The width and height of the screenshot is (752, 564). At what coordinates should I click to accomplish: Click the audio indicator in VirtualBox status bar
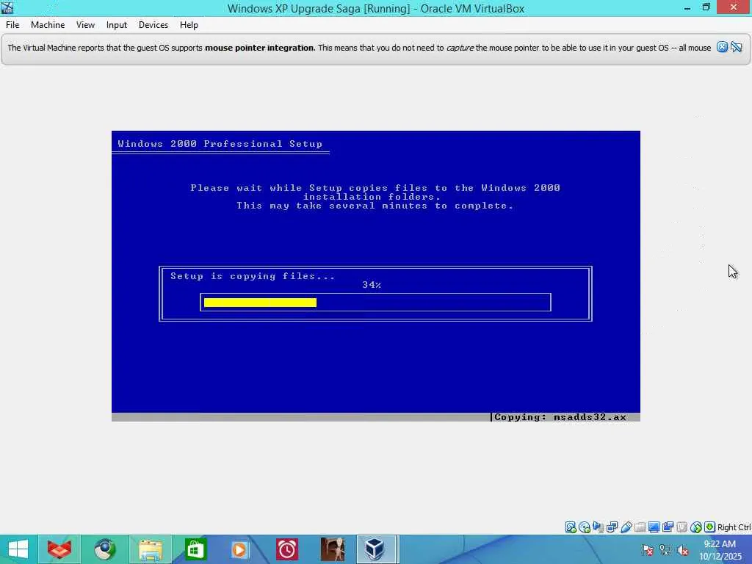coord(598,527)
